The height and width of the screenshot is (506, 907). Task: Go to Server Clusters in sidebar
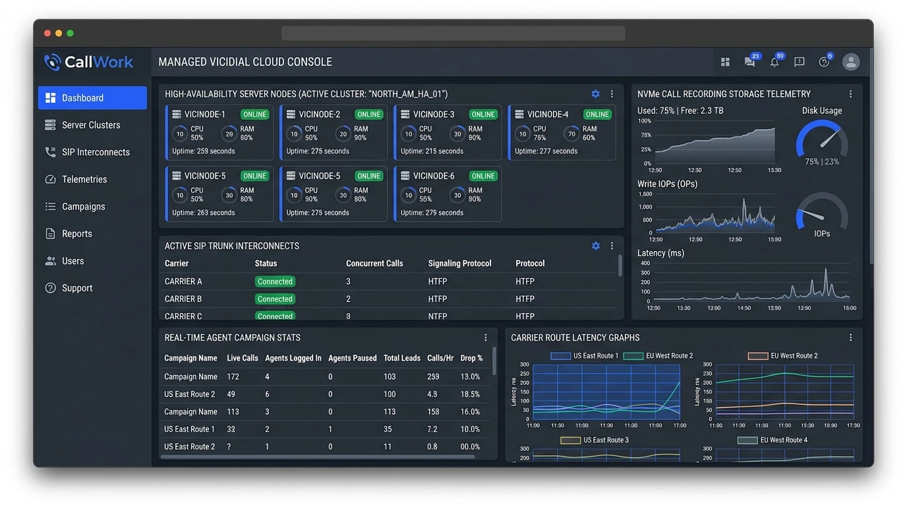pyautogui.click(x=92, y=125)
